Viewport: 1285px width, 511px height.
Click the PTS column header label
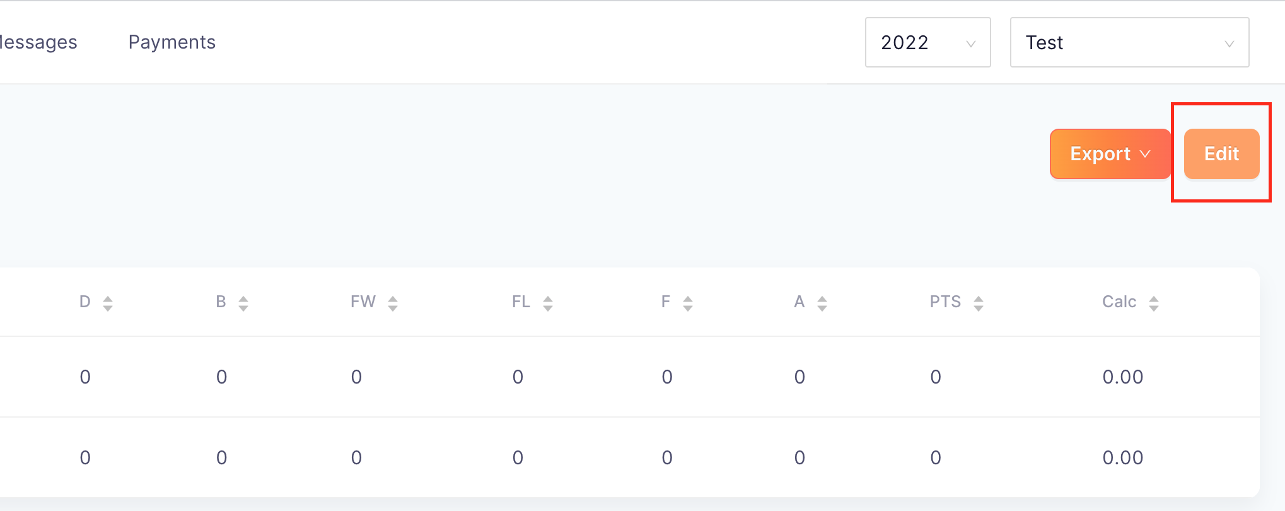coord(945,302)
